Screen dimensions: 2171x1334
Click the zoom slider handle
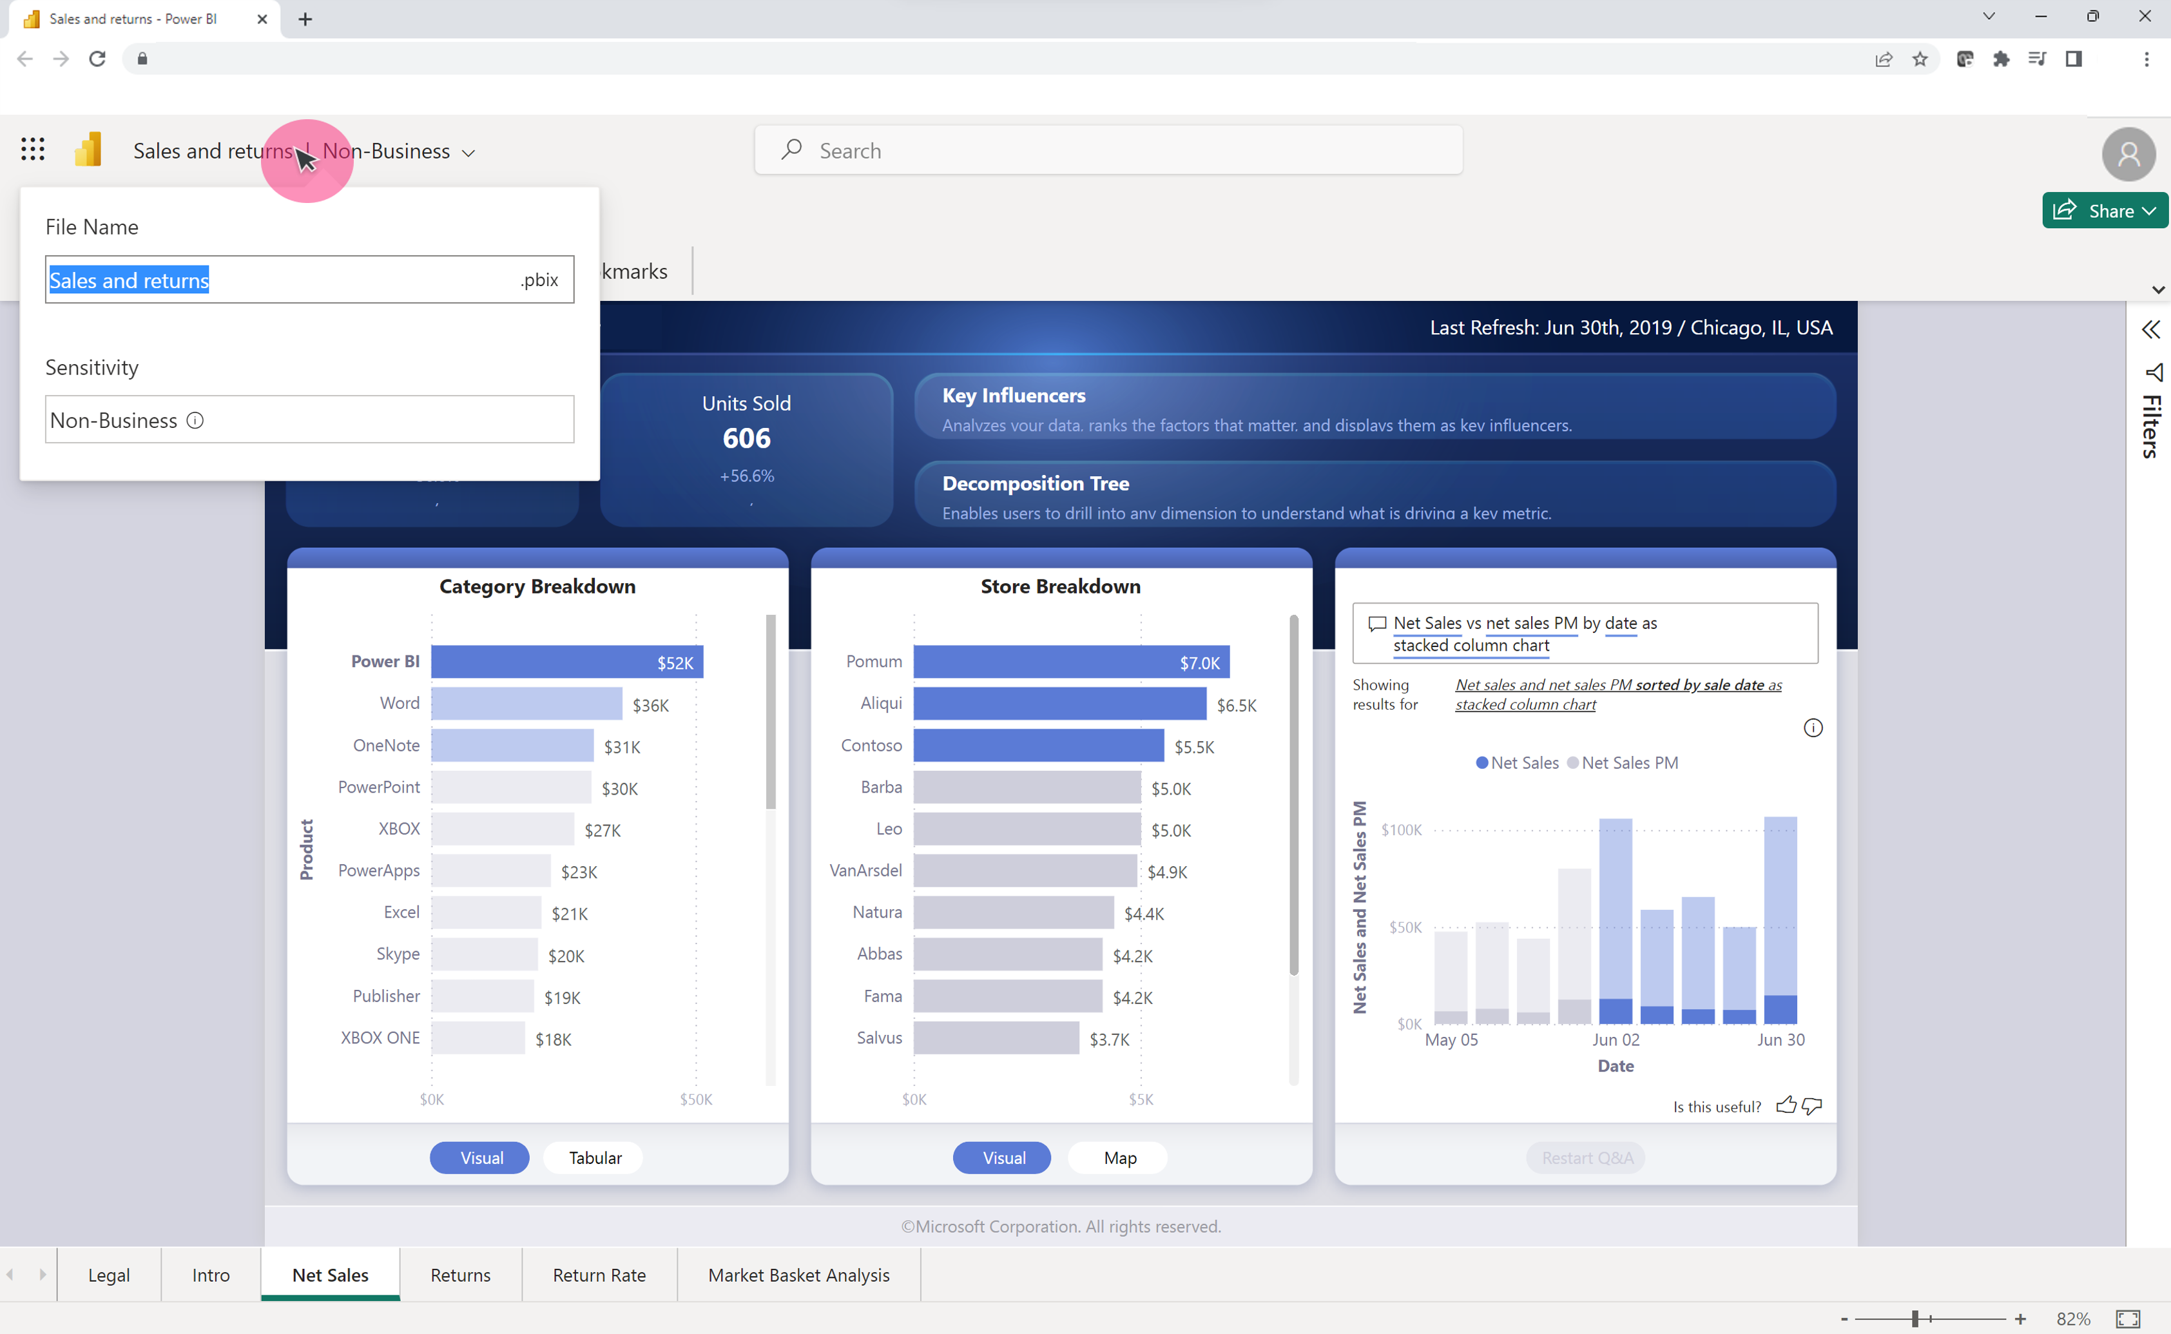(1915, 1319)
